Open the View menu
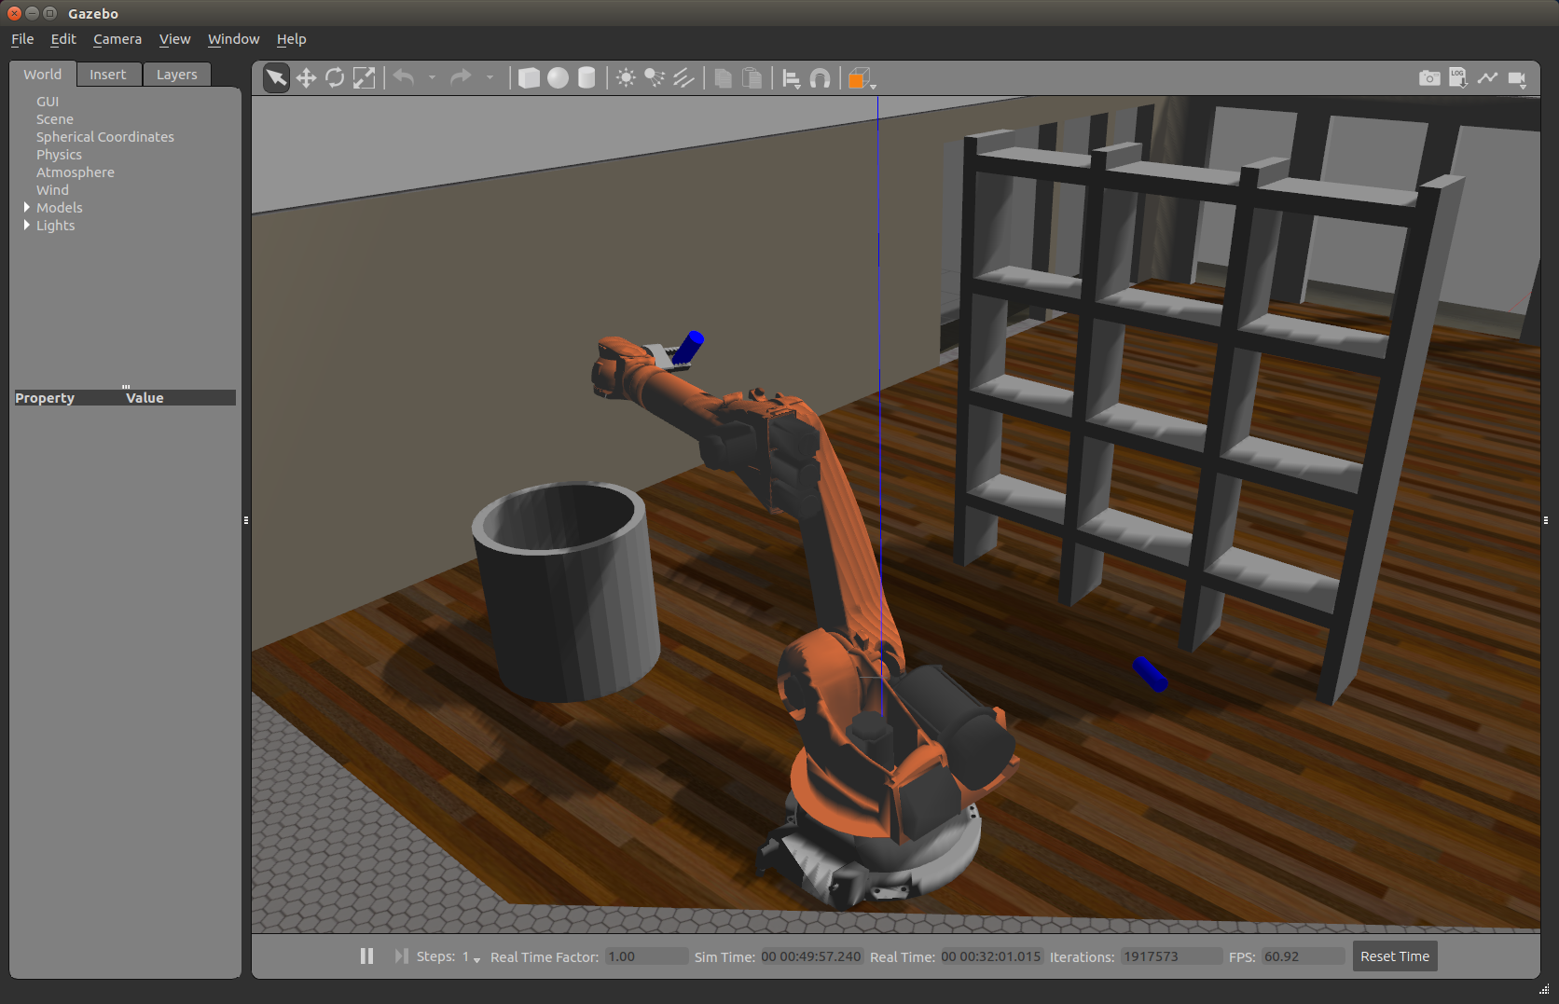The height and width of the screenshot is (1004, 1559). (x=174, y=39)
